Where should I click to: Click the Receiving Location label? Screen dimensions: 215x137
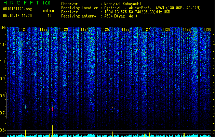pos(80,8)
